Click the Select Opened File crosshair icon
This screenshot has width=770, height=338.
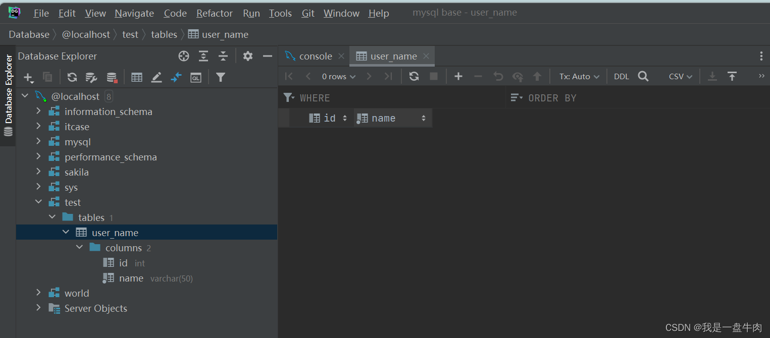coord(184,56)
